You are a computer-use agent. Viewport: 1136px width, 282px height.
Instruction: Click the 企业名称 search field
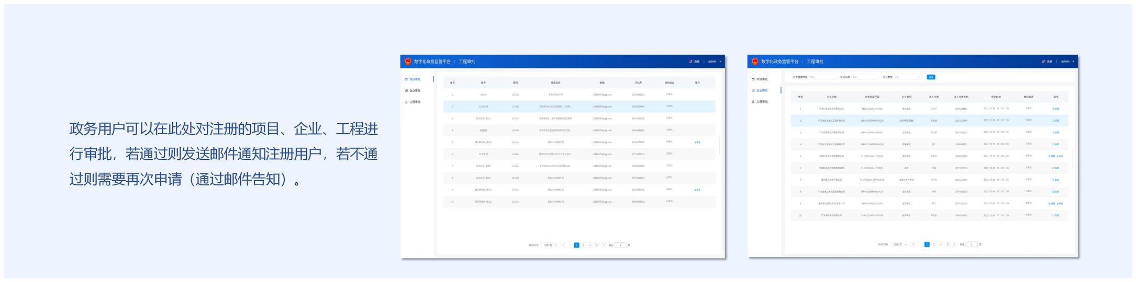point(865,77)
